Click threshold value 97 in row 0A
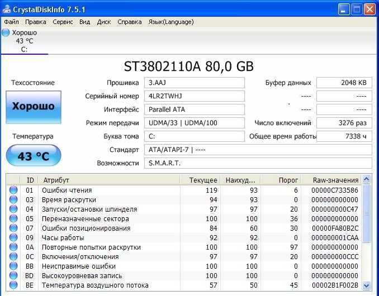Viewport: 379px width, 296px height. (294, 247)
